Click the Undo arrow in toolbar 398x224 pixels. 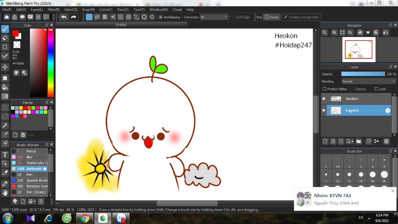point(64,17)
